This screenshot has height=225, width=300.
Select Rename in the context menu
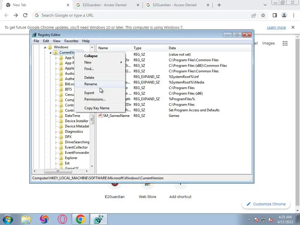click(x=100, y=84)
